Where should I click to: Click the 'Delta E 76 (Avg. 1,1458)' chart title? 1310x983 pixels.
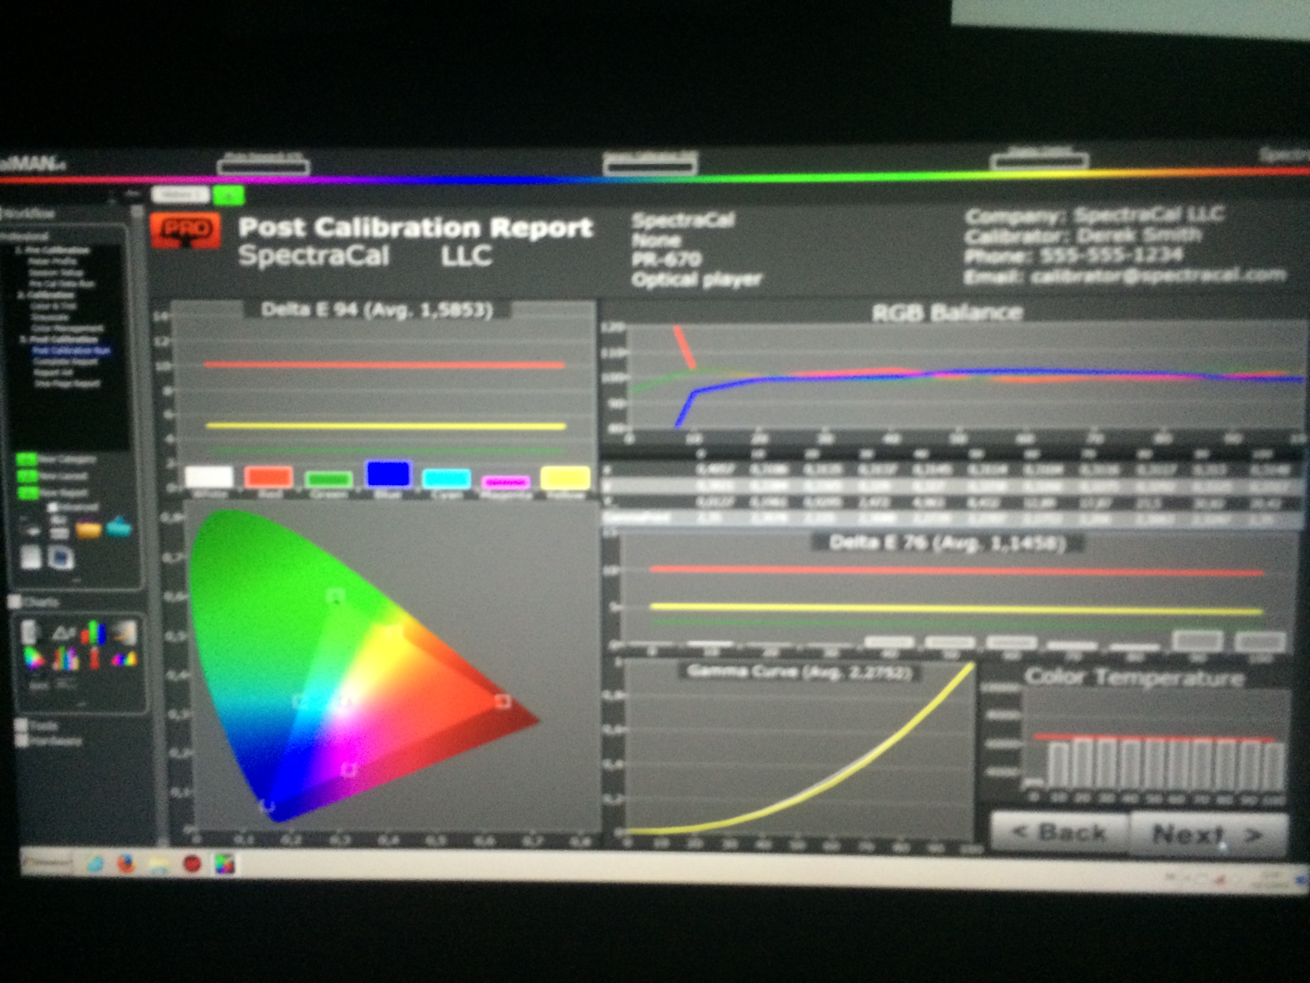948,543
